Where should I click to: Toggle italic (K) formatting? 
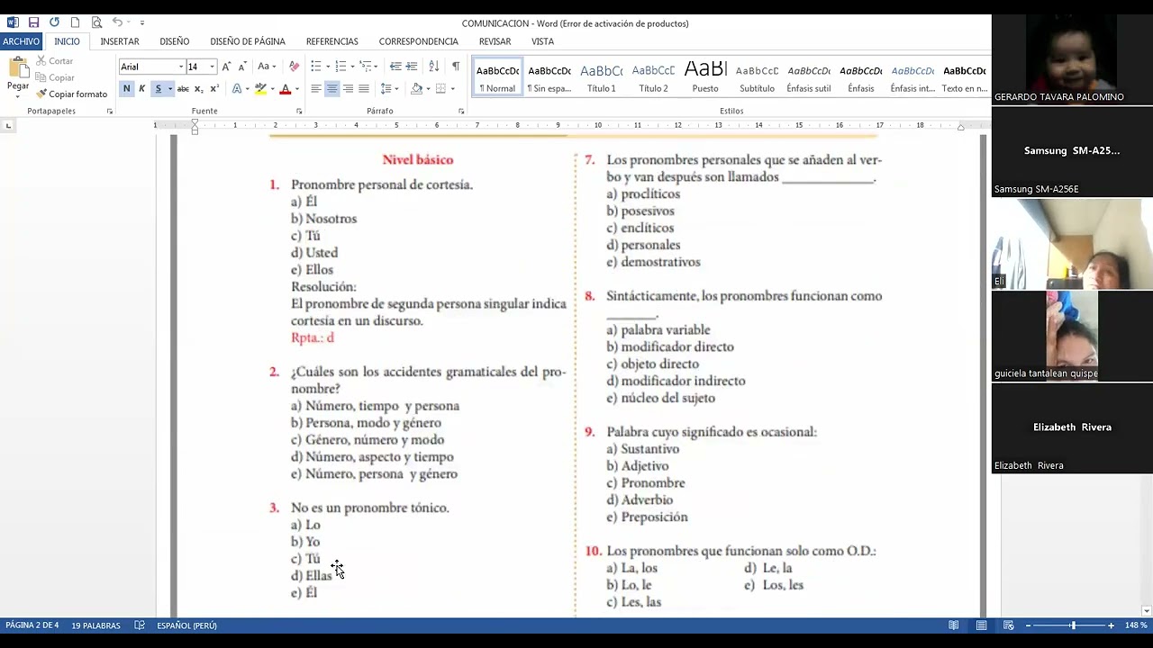(141, 88)
